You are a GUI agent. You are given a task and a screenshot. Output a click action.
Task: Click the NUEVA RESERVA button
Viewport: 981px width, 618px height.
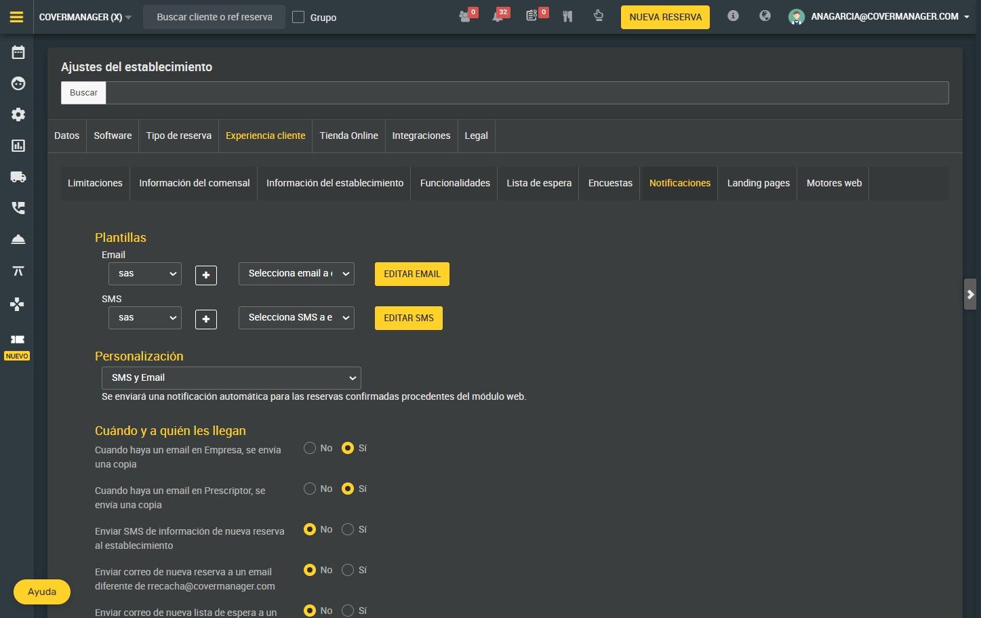(666, 17)
